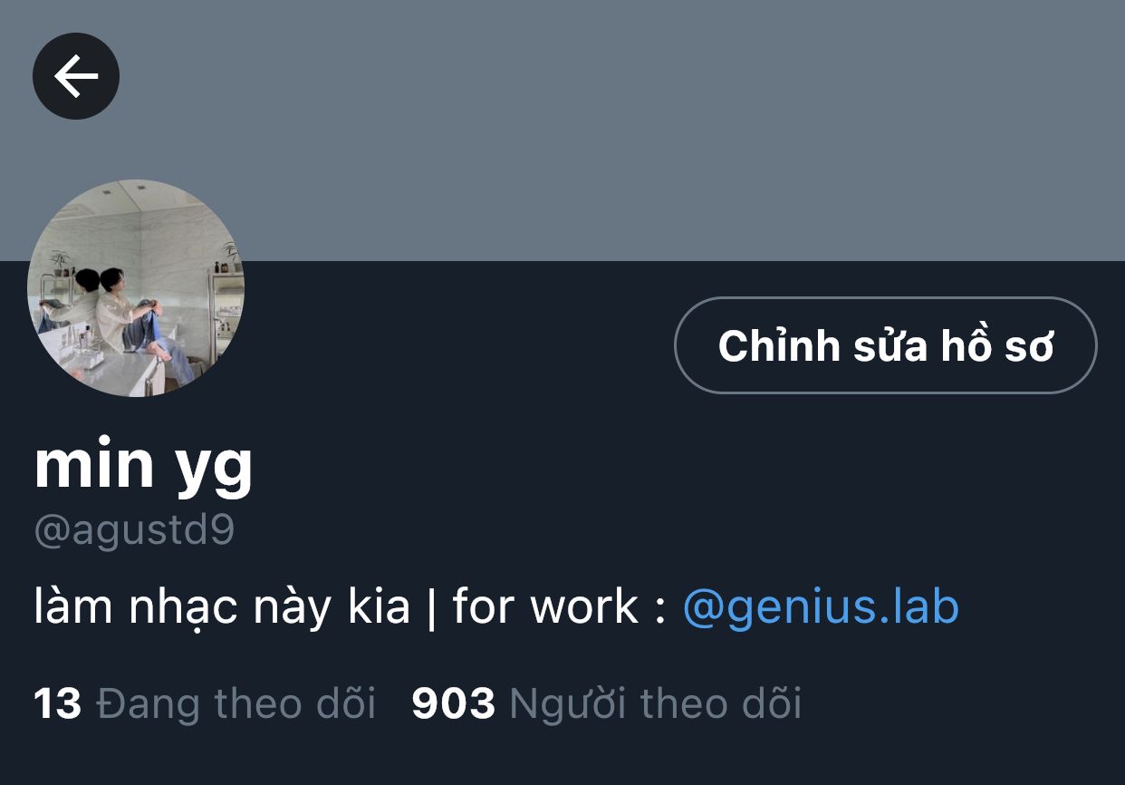Tap the Người theo dõi label
The width and height of the screenshot is (1125, 785).
[x=656, y=703]
